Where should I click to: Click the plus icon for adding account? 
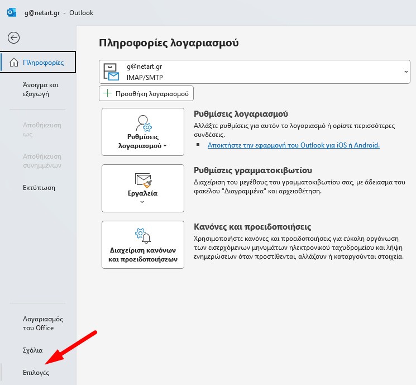click(x=107, y=93)
